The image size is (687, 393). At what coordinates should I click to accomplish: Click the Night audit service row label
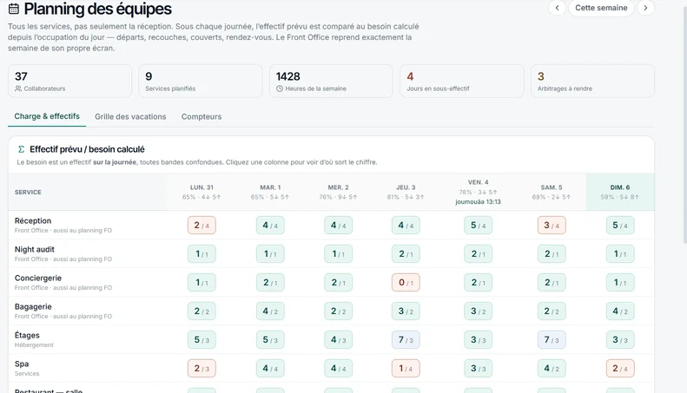(x=35, y=250)
